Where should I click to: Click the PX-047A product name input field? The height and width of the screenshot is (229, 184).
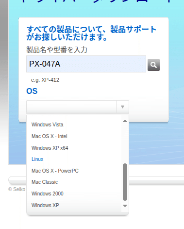(x=86, y=64)
